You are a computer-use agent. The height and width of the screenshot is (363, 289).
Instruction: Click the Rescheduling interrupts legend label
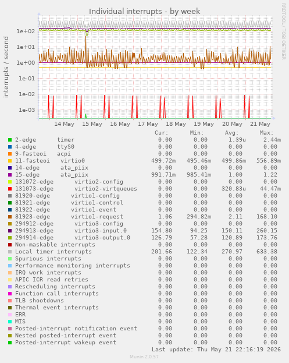click(55, 287)
